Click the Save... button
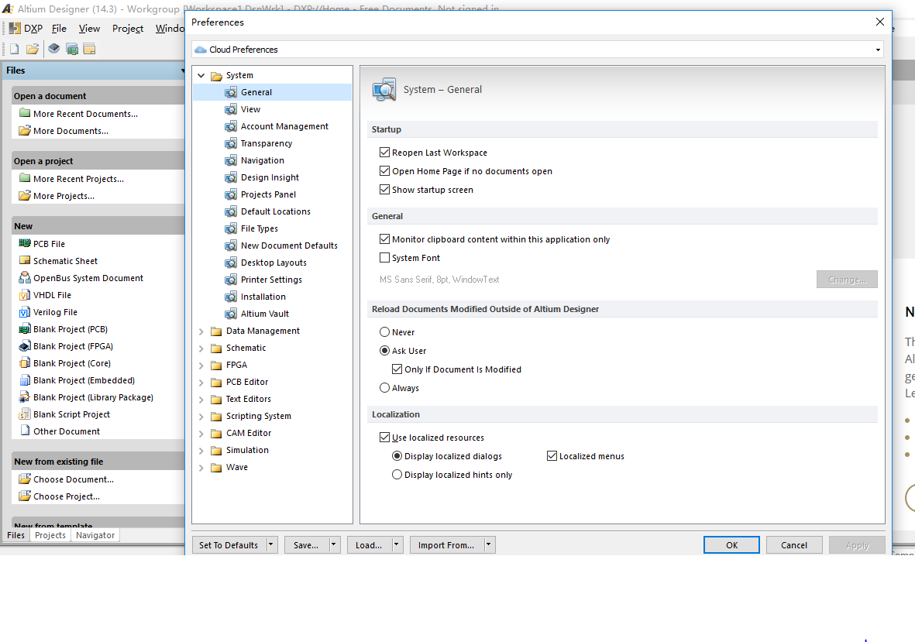Screen dimensions: 915x642 point(306,544)
